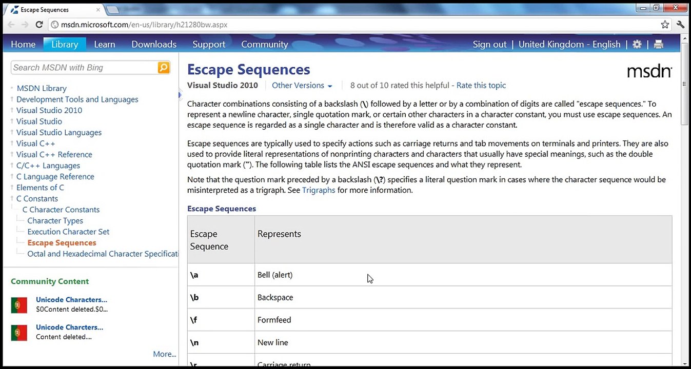This screenshot has width=691, height=369.
Task: Click the Escape Sequences tab favicon
Action: 15,10
